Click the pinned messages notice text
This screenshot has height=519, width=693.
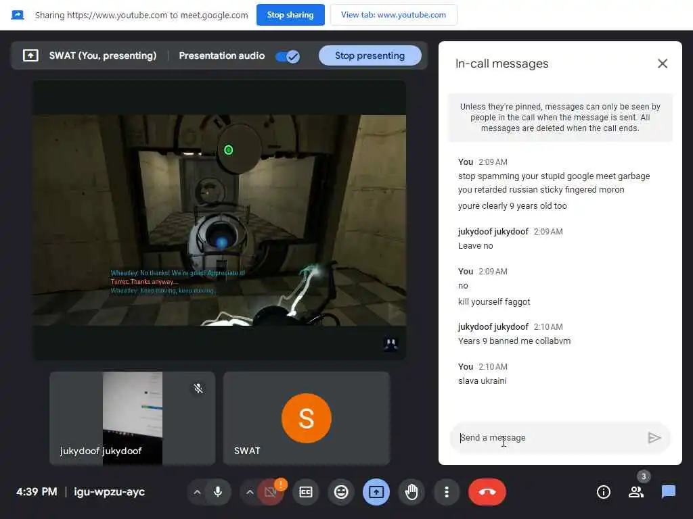click(560, 118)
